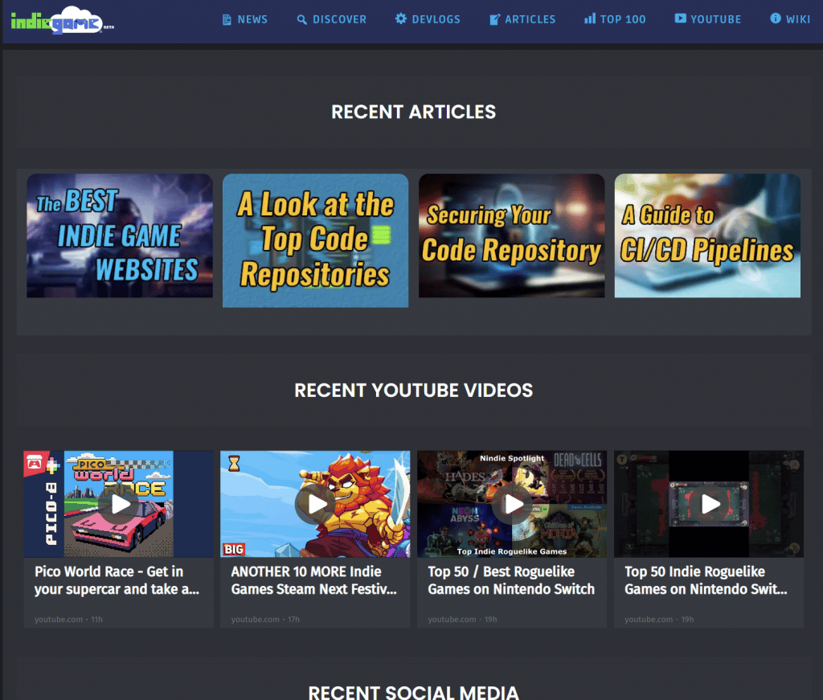The width and height of the screenshot is (823, 700).
Task: Open A Guide to CI/CD Pipelines article
Action: (707, 235)
